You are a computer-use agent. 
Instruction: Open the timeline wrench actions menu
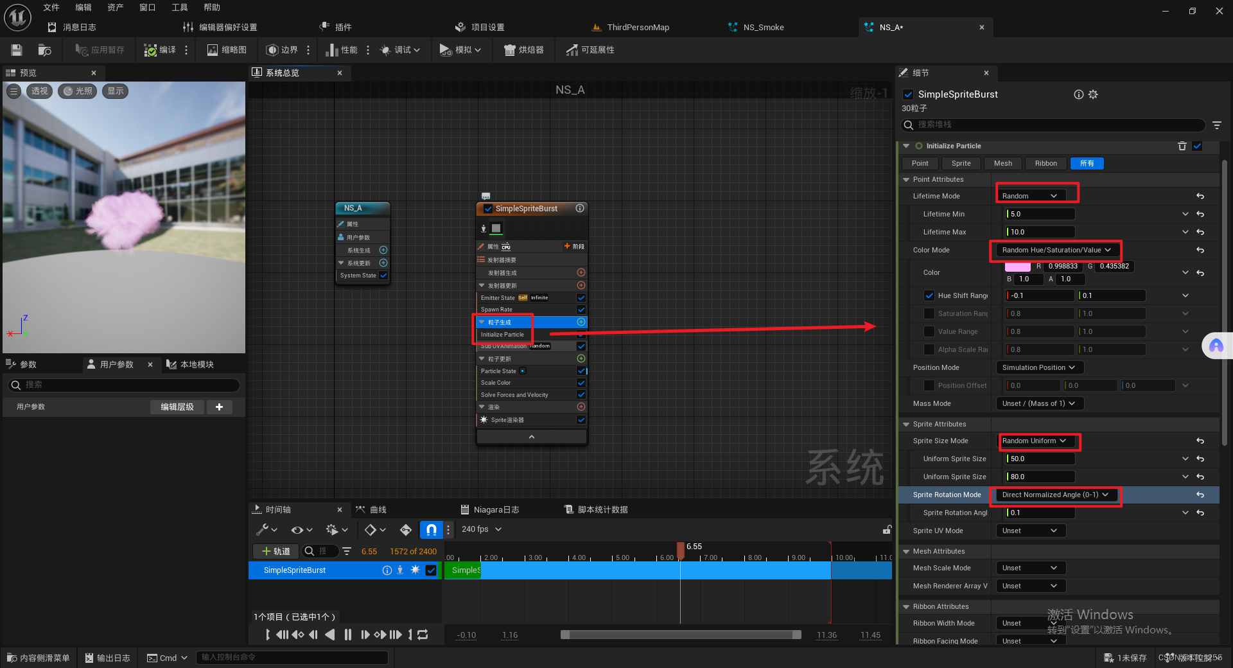tap(266, 529)
